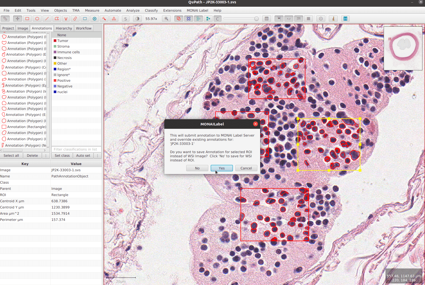The width and height of the screenshot is (425, 285).
Task: Toggle show TMA grid button
Action: click(188, 19)
